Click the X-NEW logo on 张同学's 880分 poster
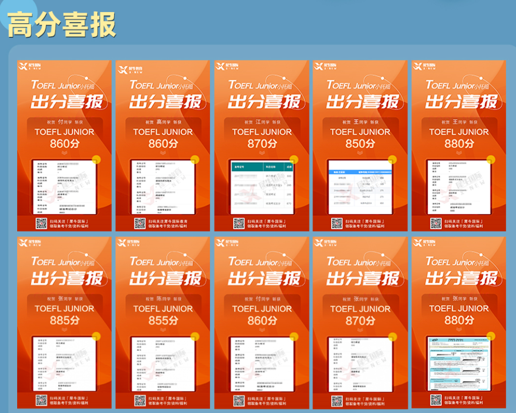This screenshot has height=413, width=516. (x=424, y=243)
